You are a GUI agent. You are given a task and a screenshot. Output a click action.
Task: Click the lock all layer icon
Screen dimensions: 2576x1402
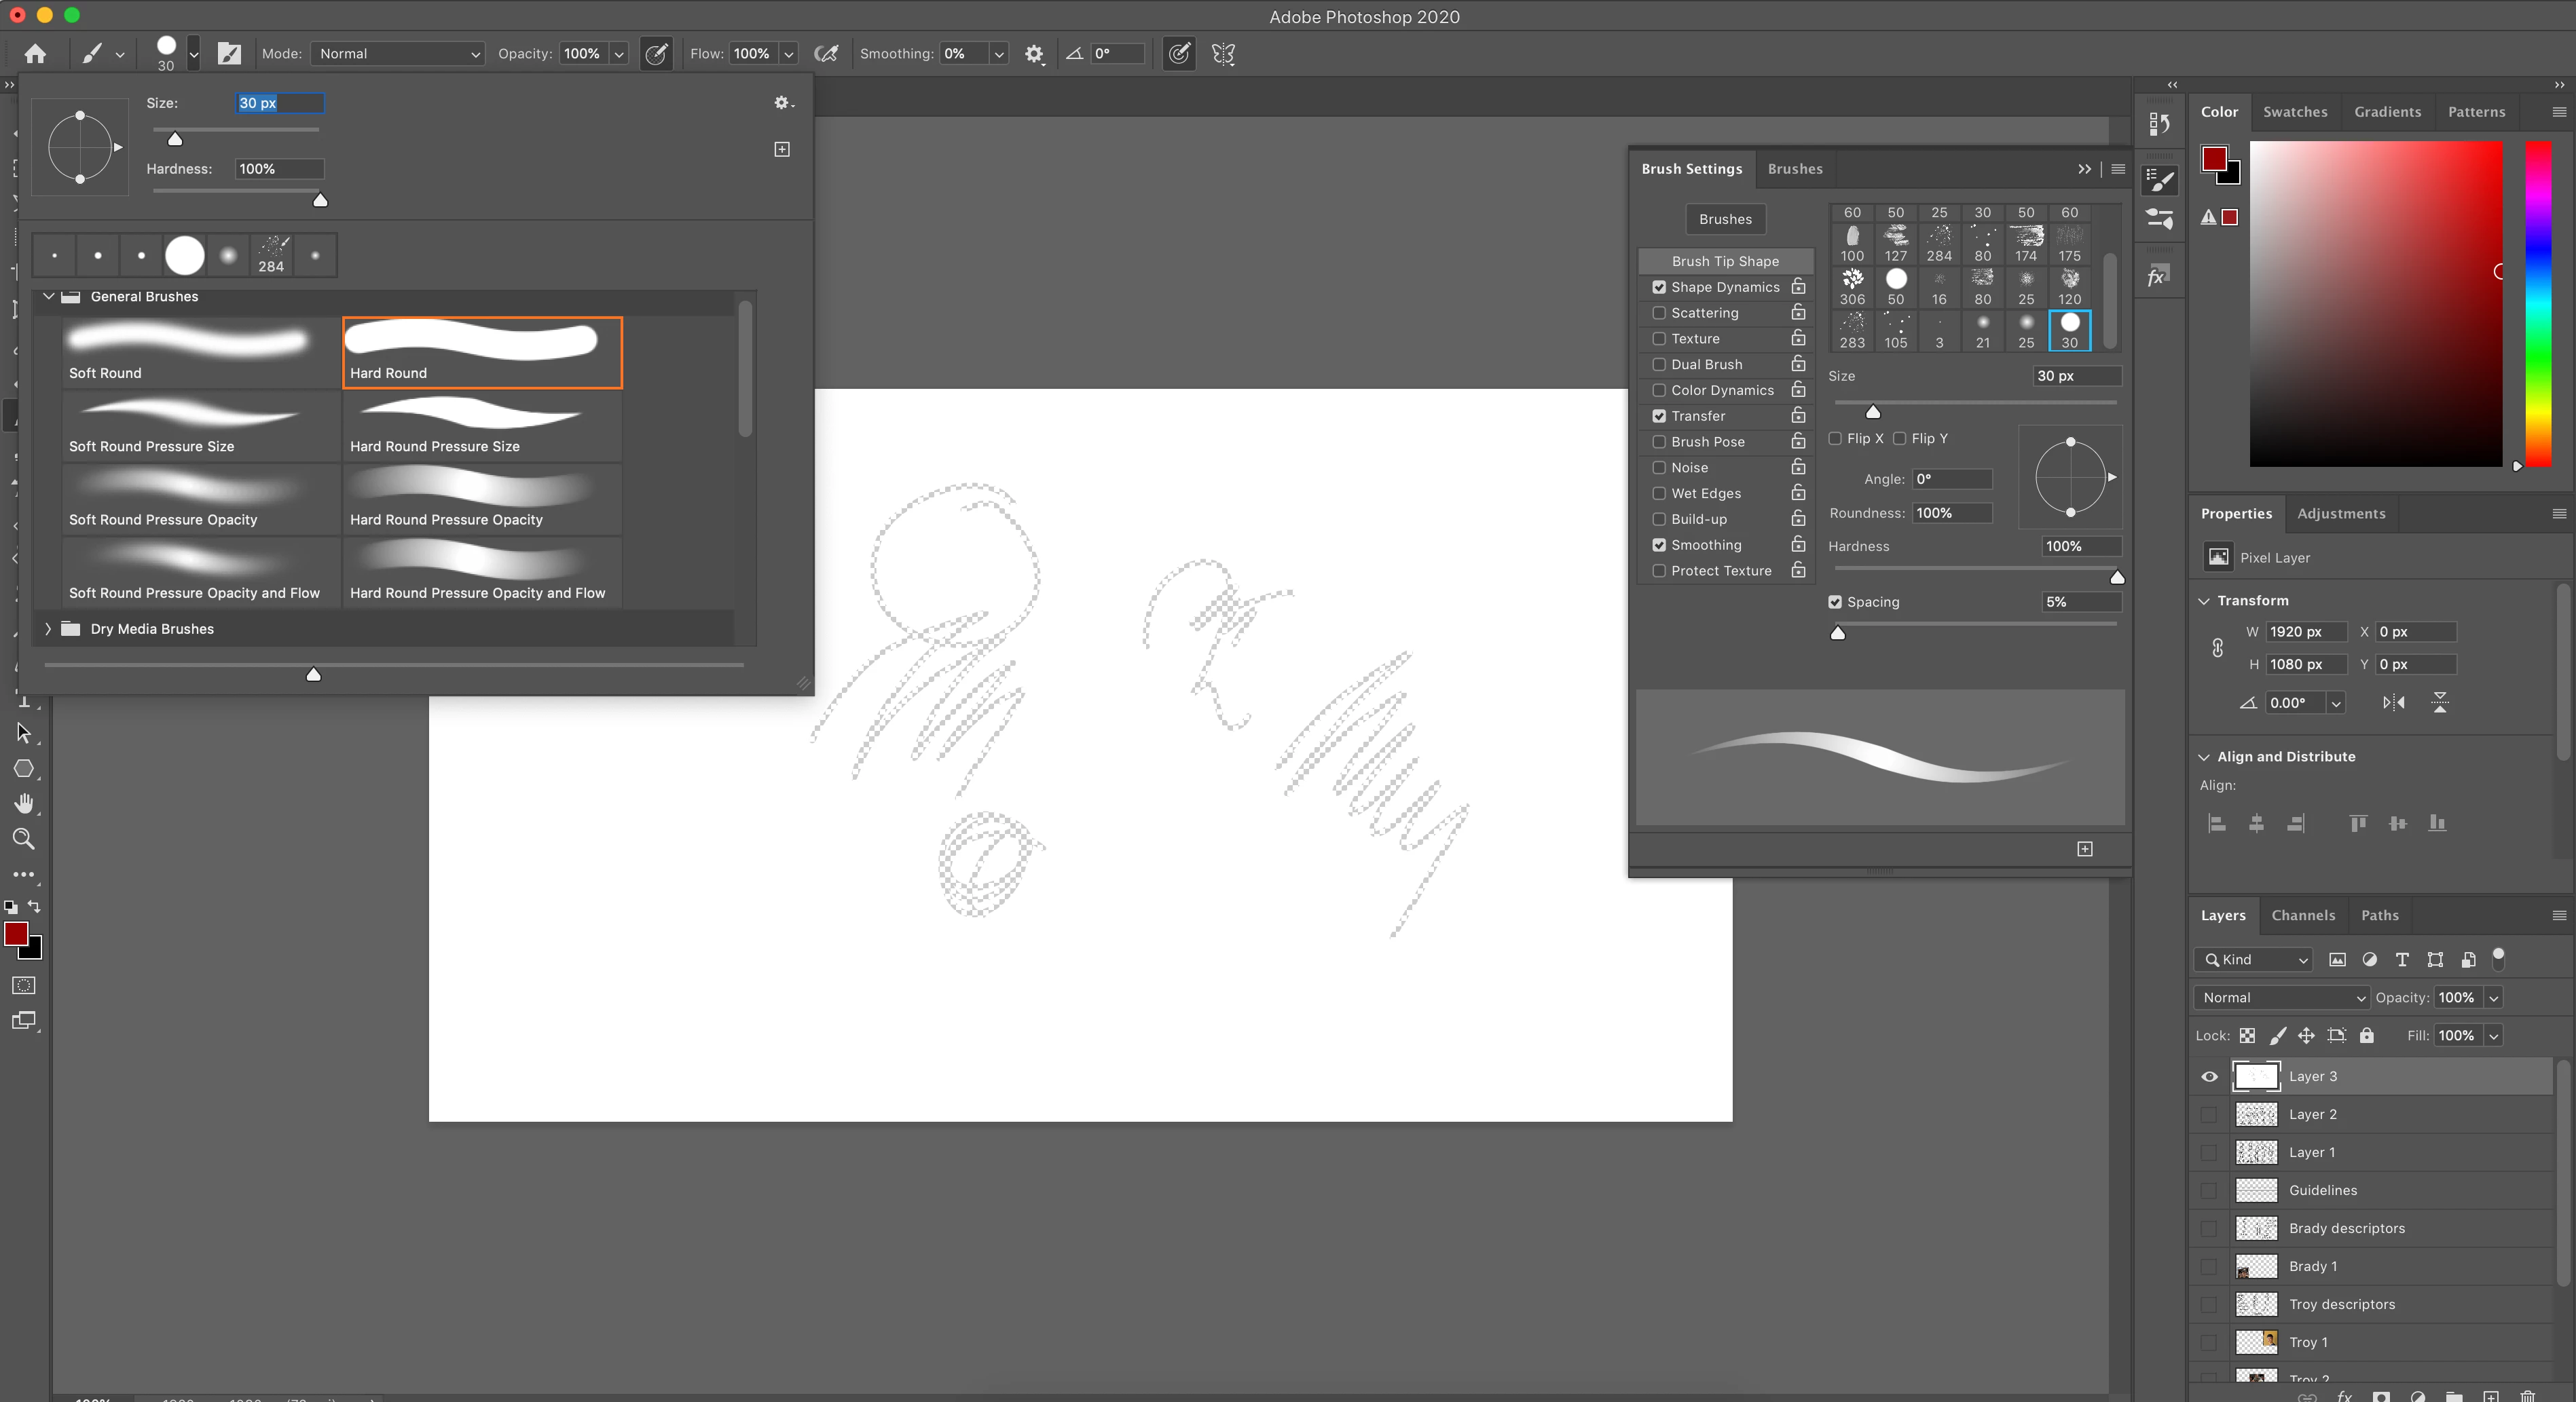coord(2366,1036)
